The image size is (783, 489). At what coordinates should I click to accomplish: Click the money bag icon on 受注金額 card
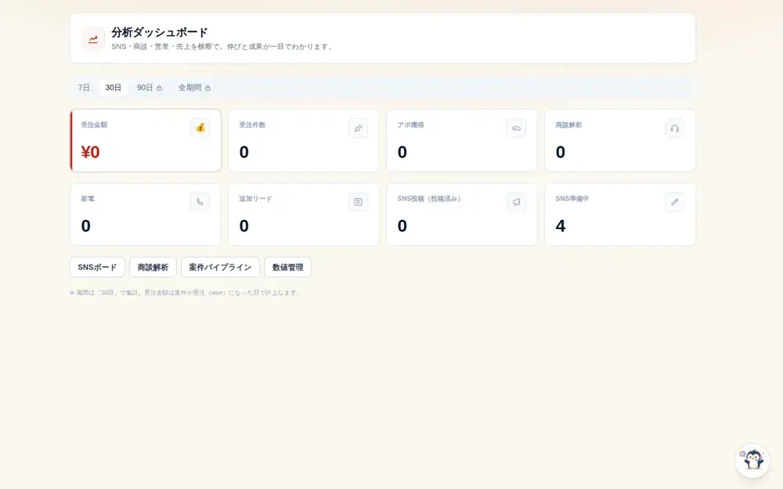pos(200,128)
